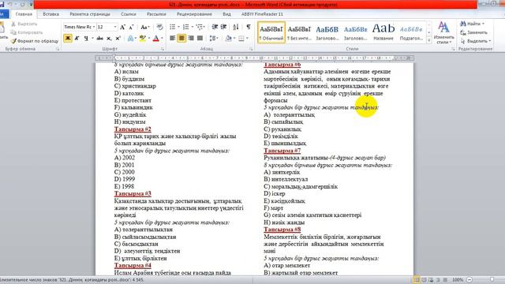Apply Обычный style
Viewport: 505px width, 284px height.
coord(271,32)
